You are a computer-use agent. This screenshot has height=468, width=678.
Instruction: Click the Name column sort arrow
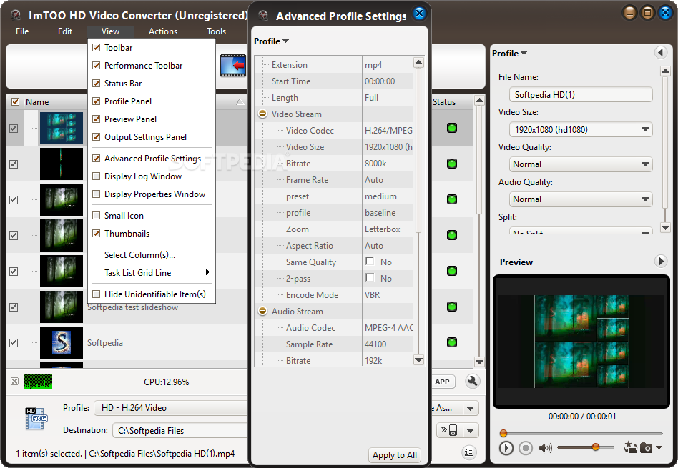[x=240, y=102]
